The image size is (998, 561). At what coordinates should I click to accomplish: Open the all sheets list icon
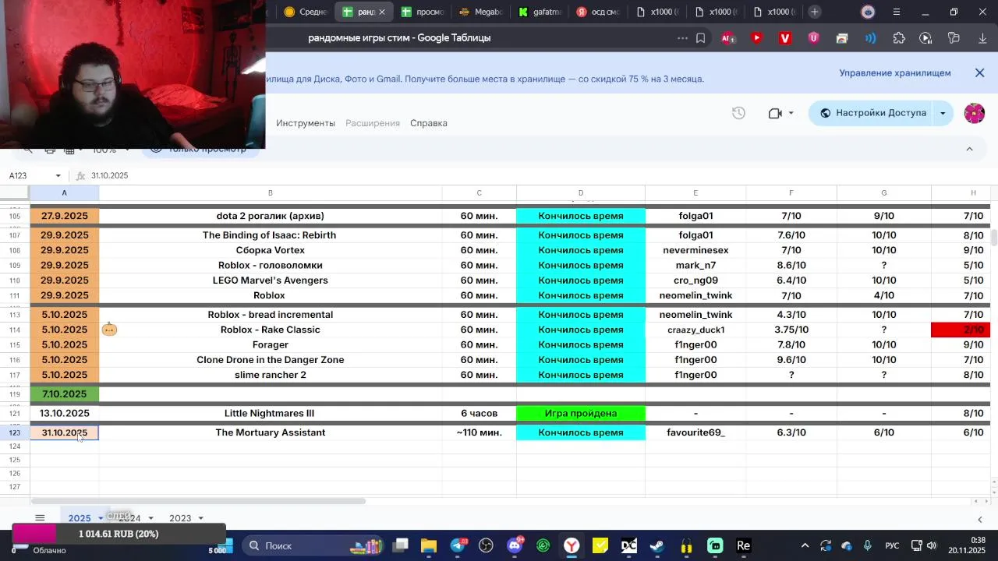pyautogui.click(x=40, y=518)
